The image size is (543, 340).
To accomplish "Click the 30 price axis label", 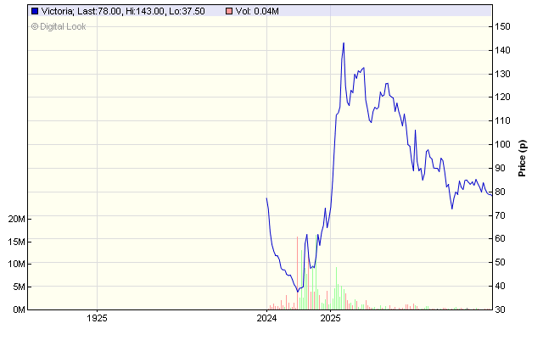I will click(x=500, y=309).
